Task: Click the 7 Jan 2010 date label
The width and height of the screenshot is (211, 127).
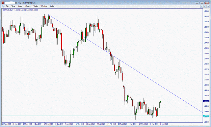Action: 69,124
